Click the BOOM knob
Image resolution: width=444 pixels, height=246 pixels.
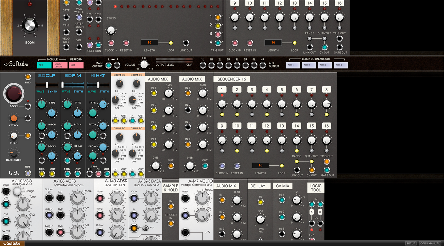pos(30,26)
